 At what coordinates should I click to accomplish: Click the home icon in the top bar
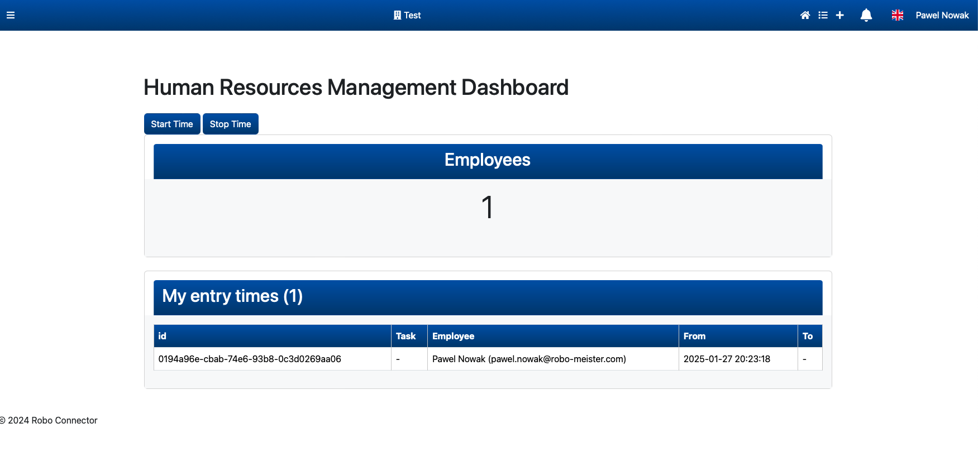click(805, 15)
